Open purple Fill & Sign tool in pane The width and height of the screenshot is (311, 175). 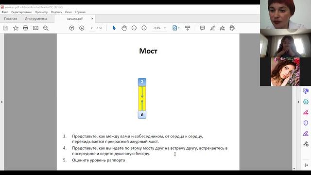tap(306, 133)
